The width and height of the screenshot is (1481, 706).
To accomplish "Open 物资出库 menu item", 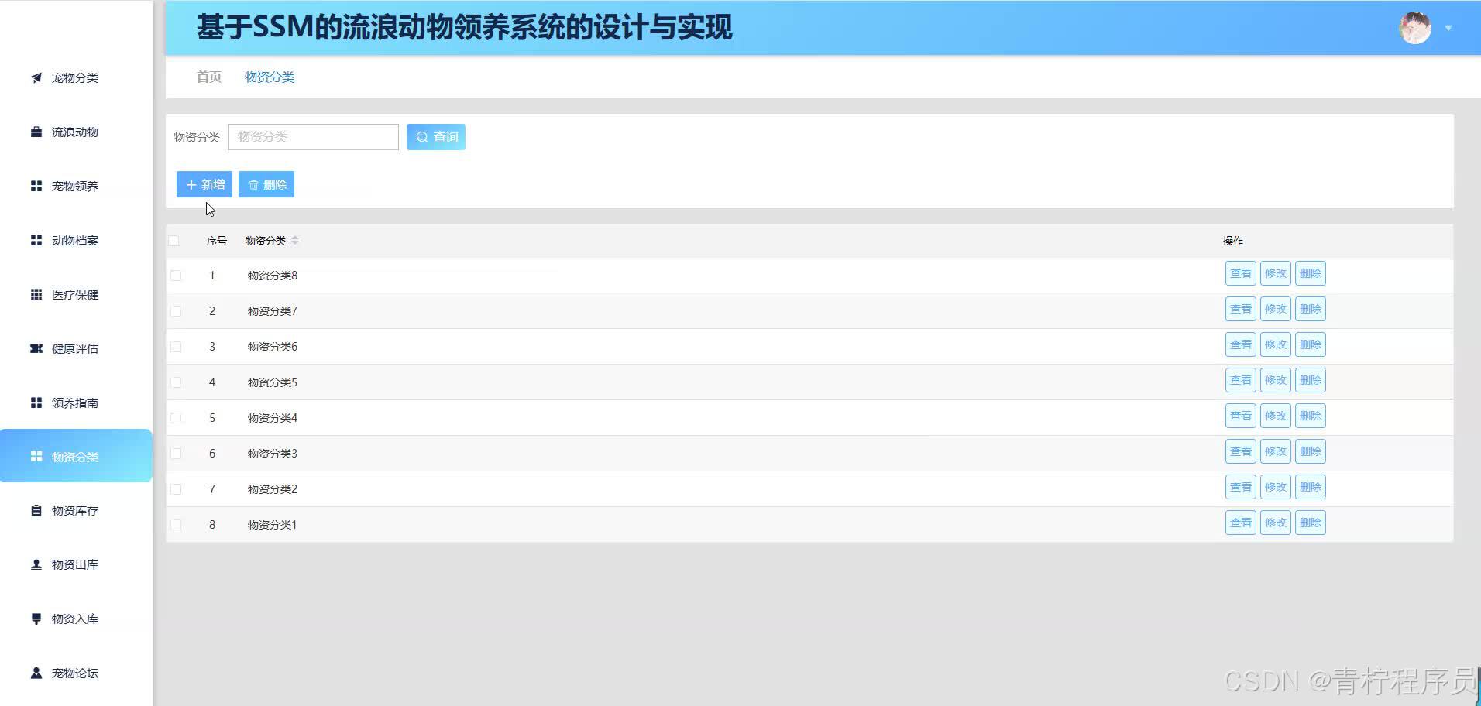I will tap(76, 564).
